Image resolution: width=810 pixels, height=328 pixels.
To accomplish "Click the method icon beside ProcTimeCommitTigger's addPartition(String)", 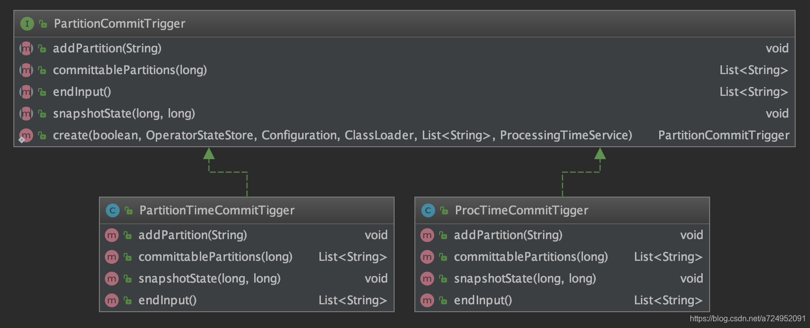I will click(x=427, y=235).
